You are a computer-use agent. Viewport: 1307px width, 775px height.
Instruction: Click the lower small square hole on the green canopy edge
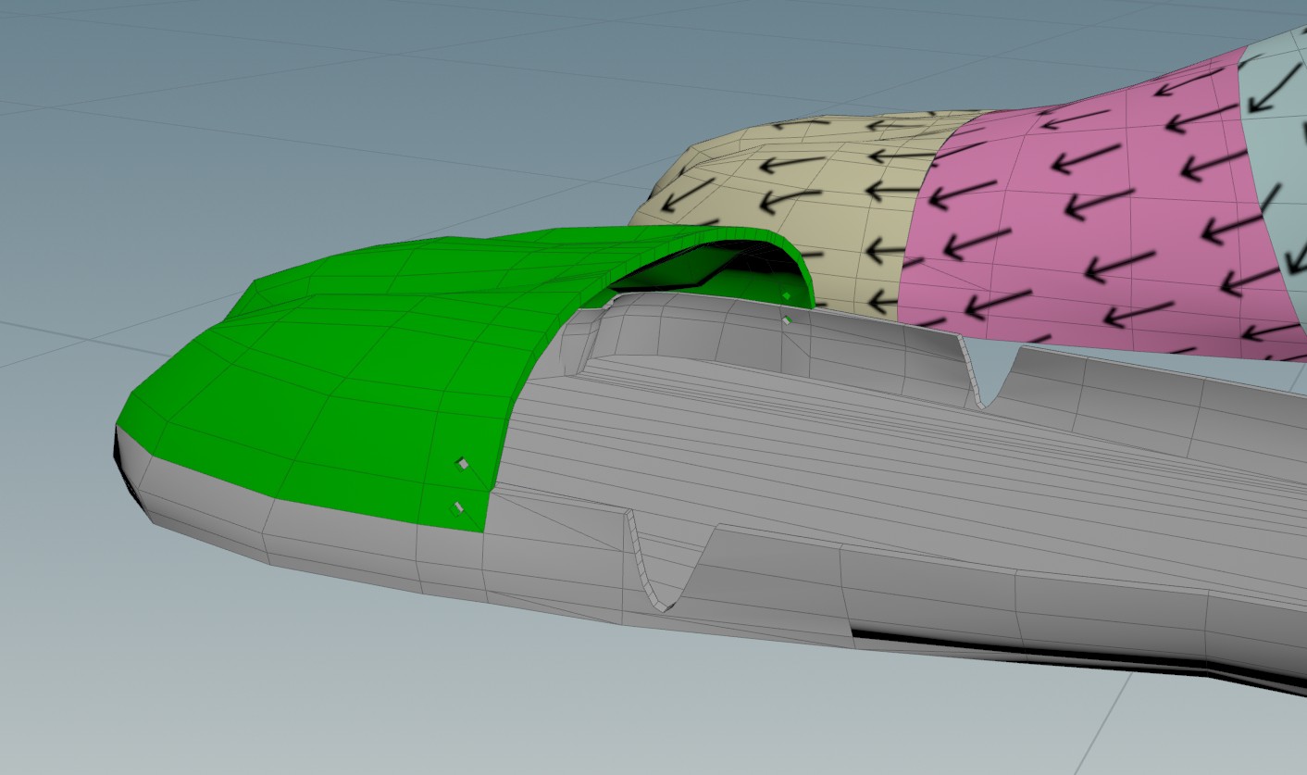coord(456,506)
